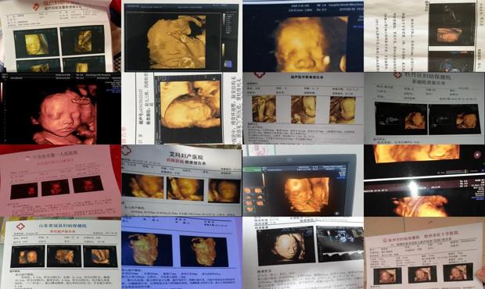This screenshot has width=485, height=289.
Task: Open the scan image on the rotated vertical-text report
Action: pyautogui.click(x=452, y=24)
